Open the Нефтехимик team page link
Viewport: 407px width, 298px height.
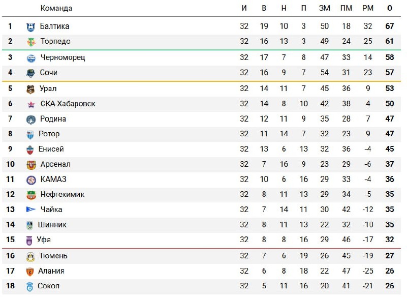(x=62, y=194)
